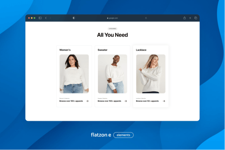Open a new tab with plus icon

coord(190,18)
